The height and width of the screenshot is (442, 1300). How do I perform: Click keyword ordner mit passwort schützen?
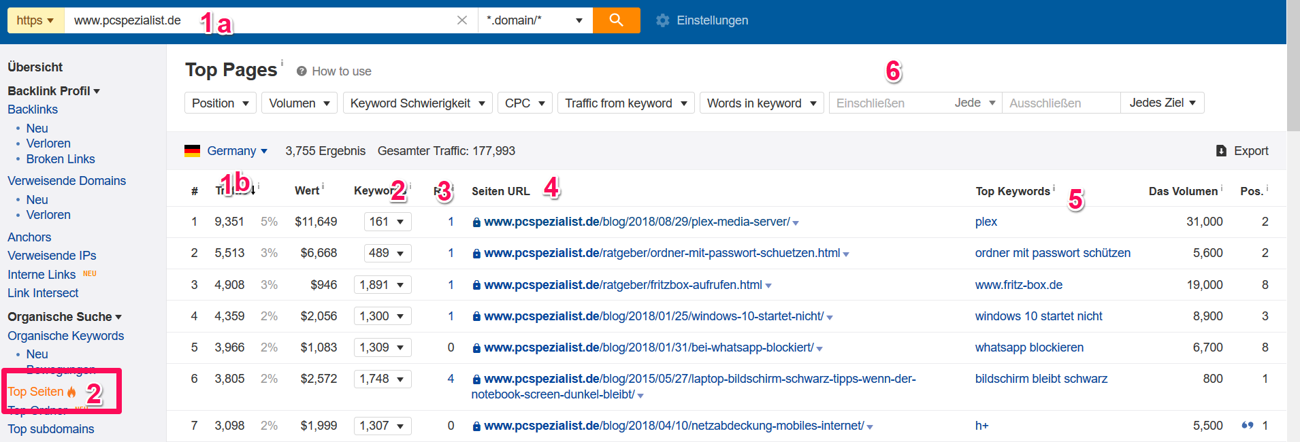click(x=1053, y=253)
